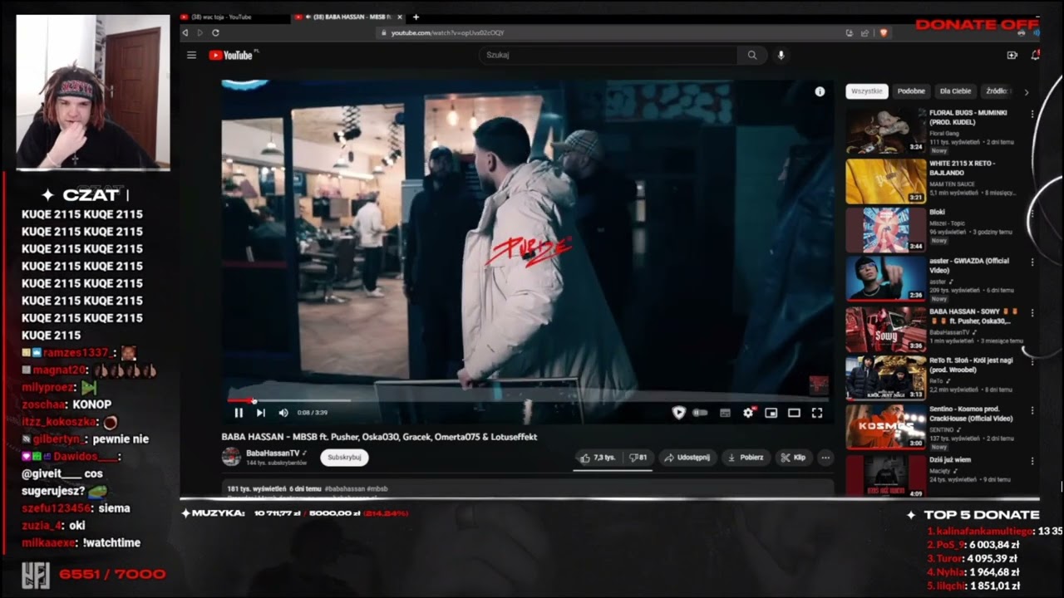Go back in the browser
The height and width of the screenshot is (598, 1064).
tap(185, 32)
